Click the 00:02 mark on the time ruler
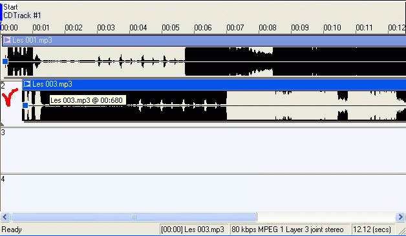The image size is (406, 236). tap(74, 27)
